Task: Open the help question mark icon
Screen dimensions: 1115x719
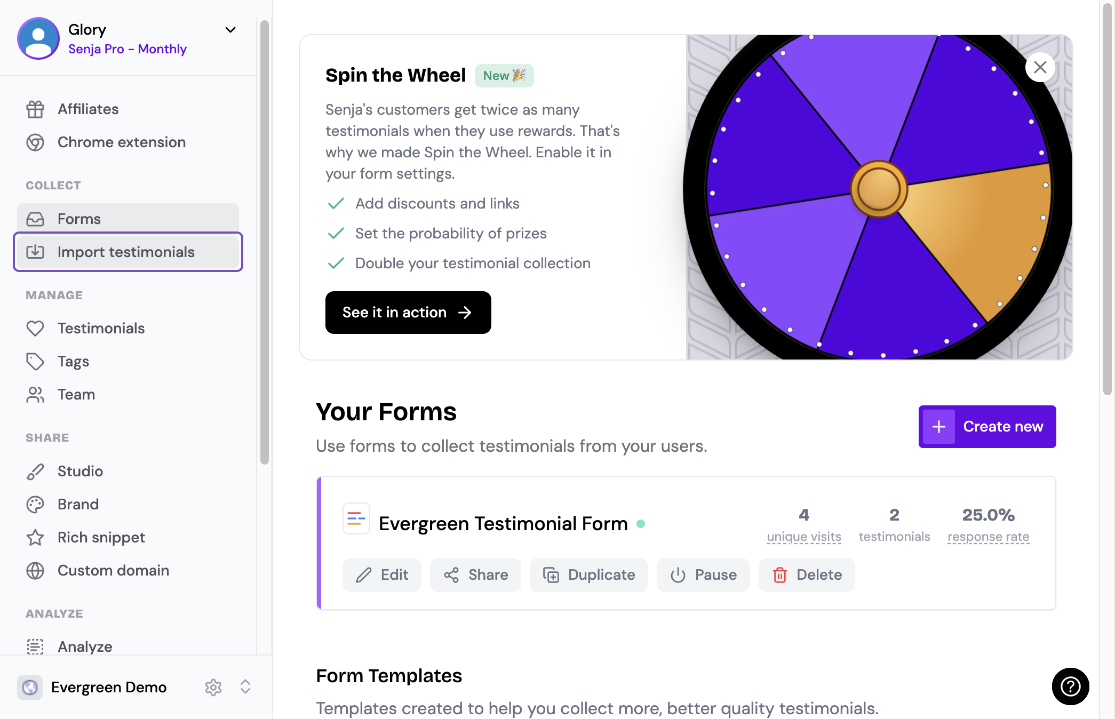Action: pyautogui.click(x=1070, y=686)
